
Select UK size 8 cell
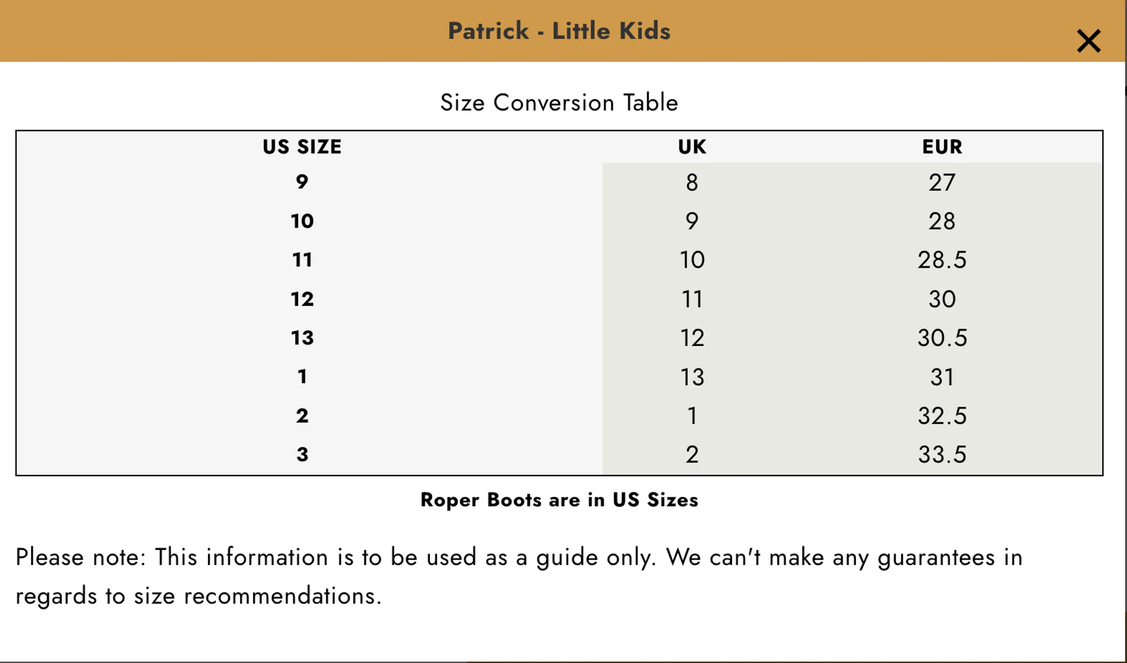click(692, 183)
